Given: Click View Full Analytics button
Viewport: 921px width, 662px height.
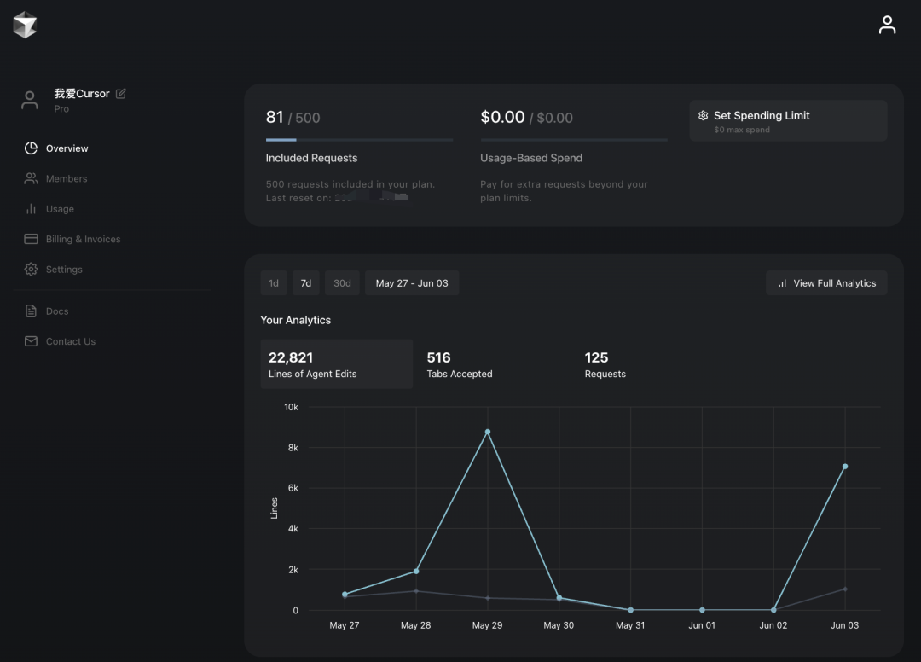Looking at the screenshot, I should pyautogui.click(x=826, y=283).
